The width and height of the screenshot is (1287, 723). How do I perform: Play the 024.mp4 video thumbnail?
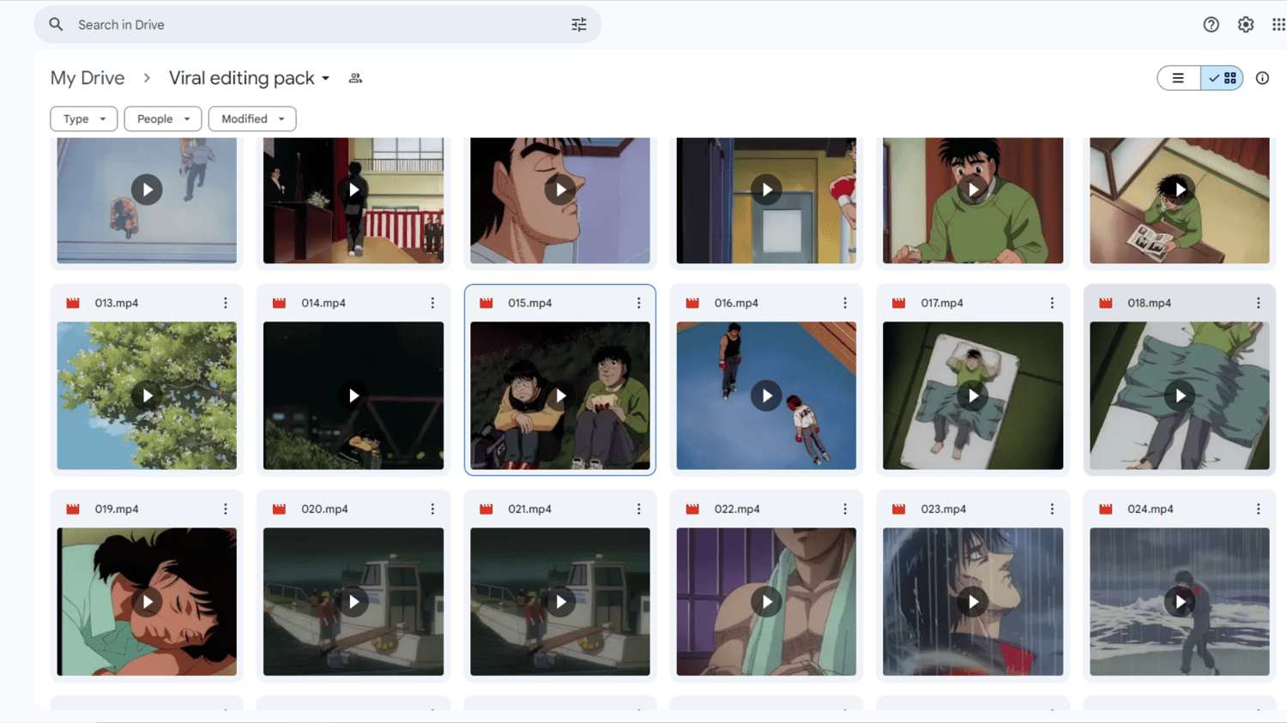coord(1180,602)
